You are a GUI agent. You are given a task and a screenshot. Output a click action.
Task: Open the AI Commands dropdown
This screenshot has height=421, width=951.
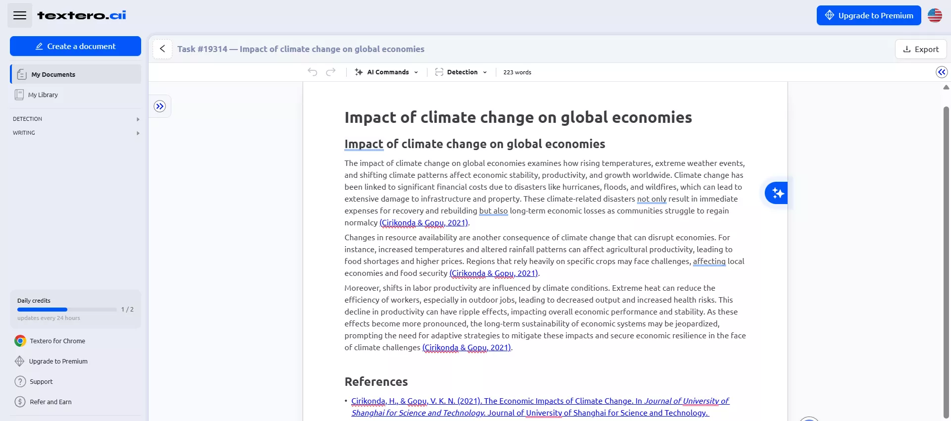tap(387, 72)
